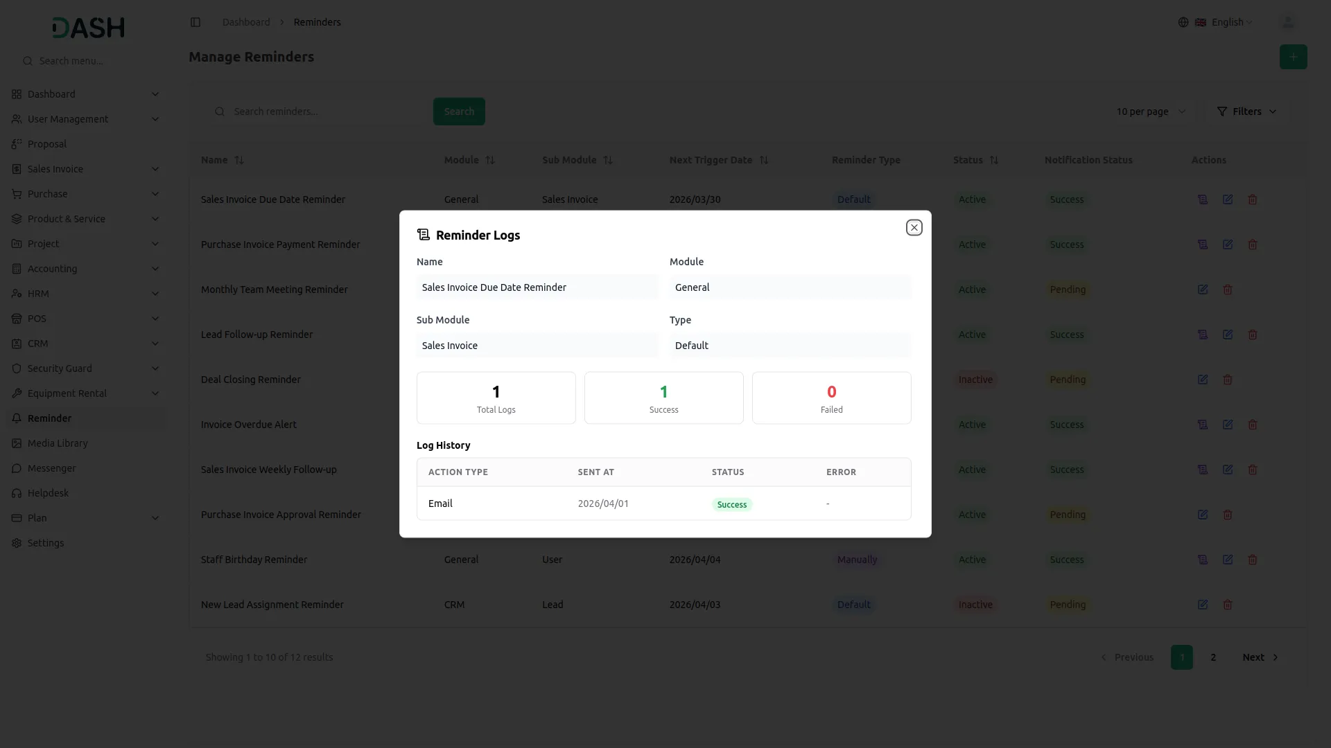Select the Reminder menu item
1331x748 pixels.
pyautogui.click(x=49, y=418)
